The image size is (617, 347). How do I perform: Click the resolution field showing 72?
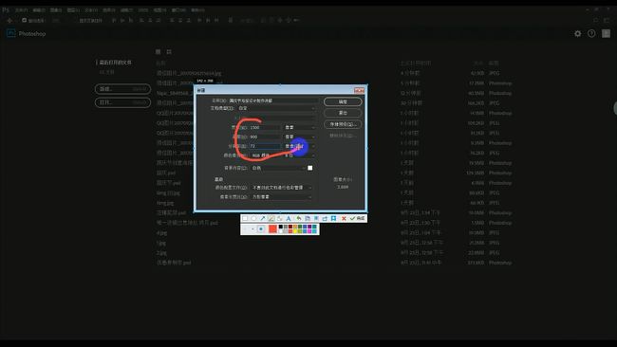pos(265,146)
